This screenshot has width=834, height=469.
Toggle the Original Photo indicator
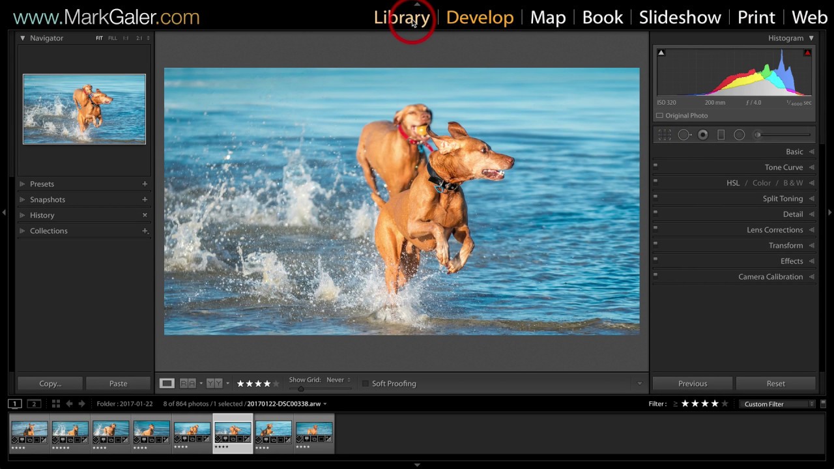[659, 115]
